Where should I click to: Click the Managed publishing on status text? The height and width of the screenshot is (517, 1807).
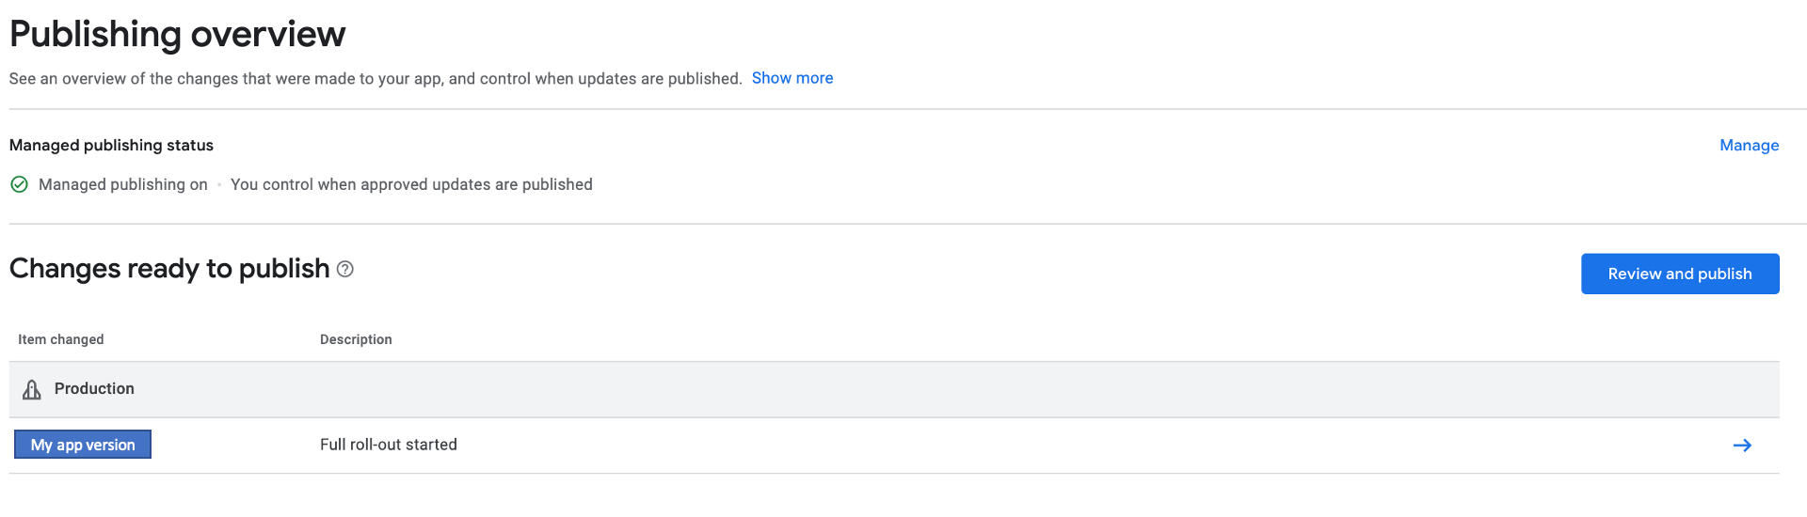pos(123,184)
